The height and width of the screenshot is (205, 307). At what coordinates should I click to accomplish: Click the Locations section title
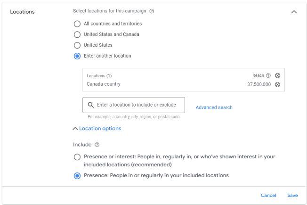coord(23,12)
